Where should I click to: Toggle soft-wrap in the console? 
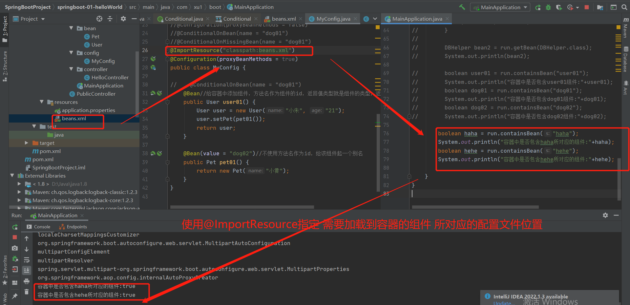pyautogui.click(x=27, y=260)
